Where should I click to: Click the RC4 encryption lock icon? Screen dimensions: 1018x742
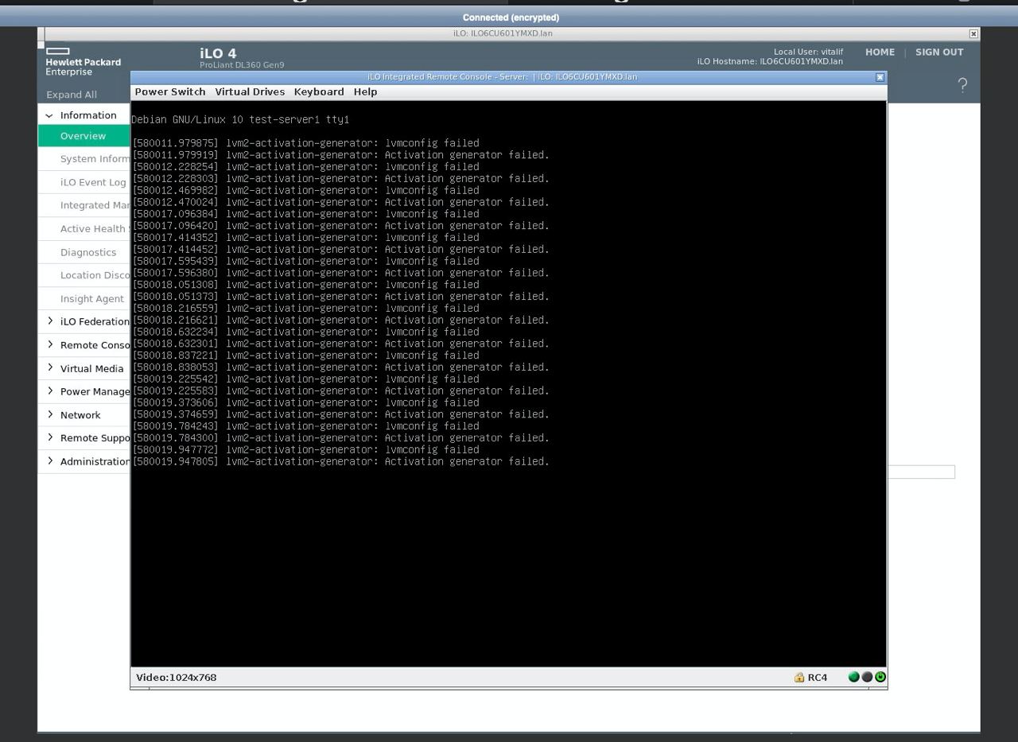[x=799, y=678]
